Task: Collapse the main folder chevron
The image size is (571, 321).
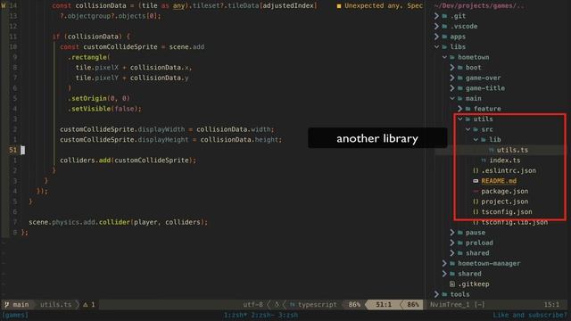Action: click(452, 98)
